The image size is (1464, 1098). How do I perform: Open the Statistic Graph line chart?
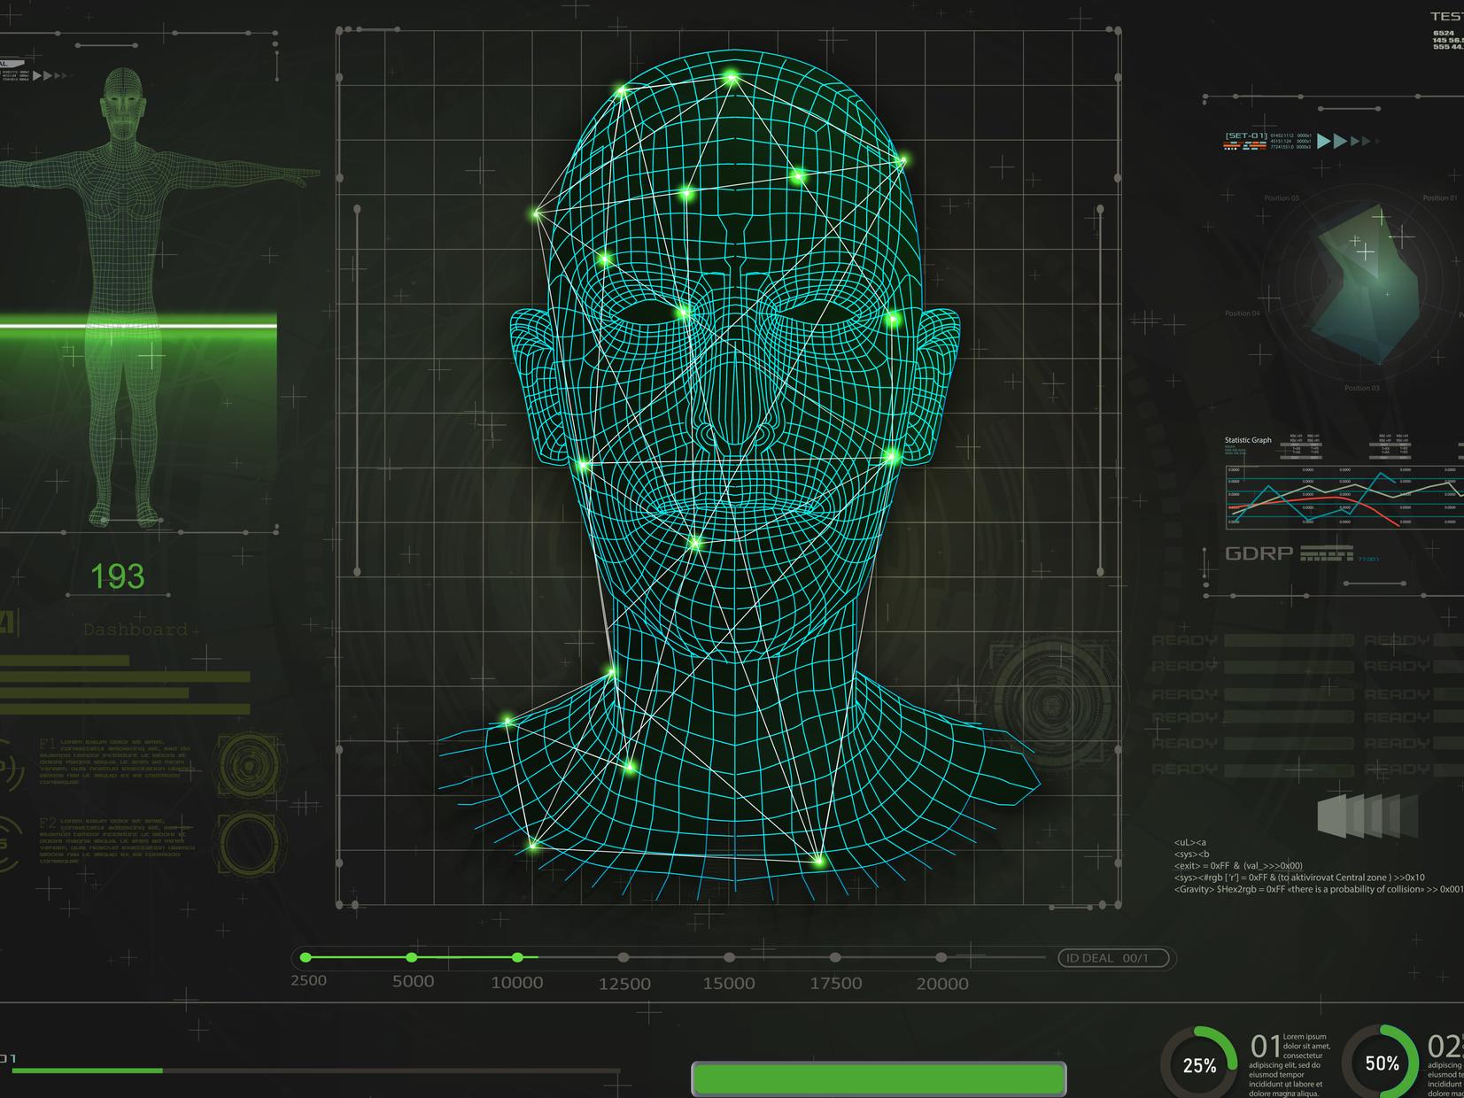1342,497
